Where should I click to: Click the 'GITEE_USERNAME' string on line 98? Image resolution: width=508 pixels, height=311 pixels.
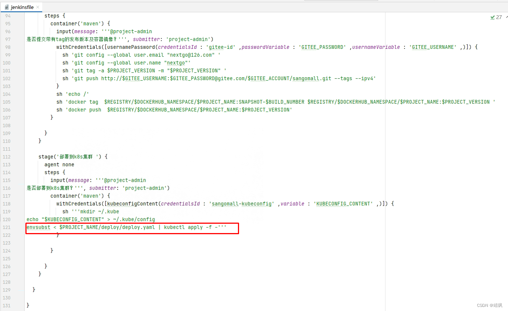(433, 47)
